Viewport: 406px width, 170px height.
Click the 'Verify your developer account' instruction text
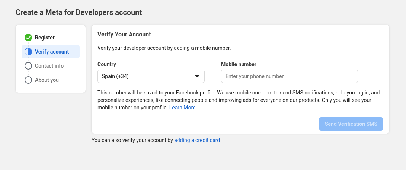point(164,48)
